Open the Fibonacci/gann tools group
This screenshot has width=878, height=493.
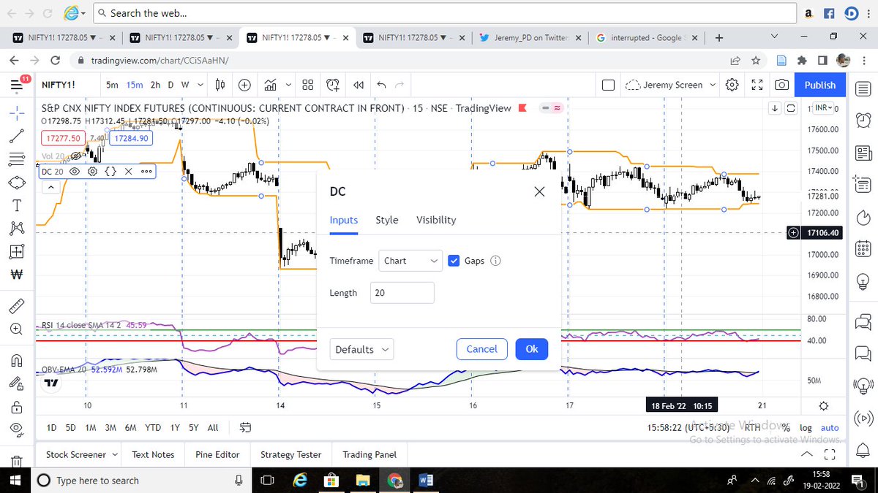(18, 158)
